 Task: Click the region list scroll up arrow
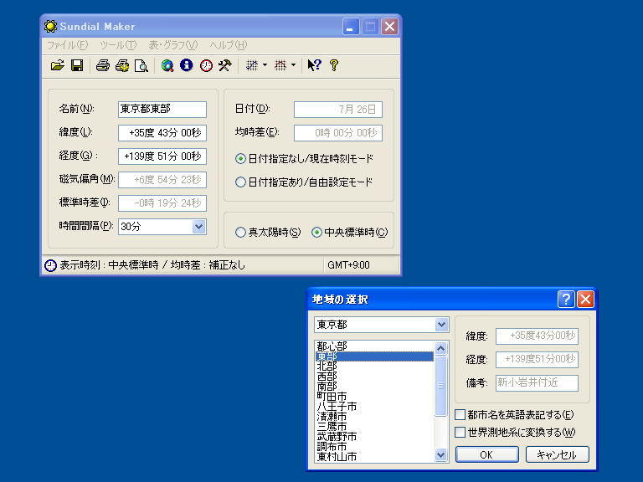pyautogui.click(x=441, y=348)
